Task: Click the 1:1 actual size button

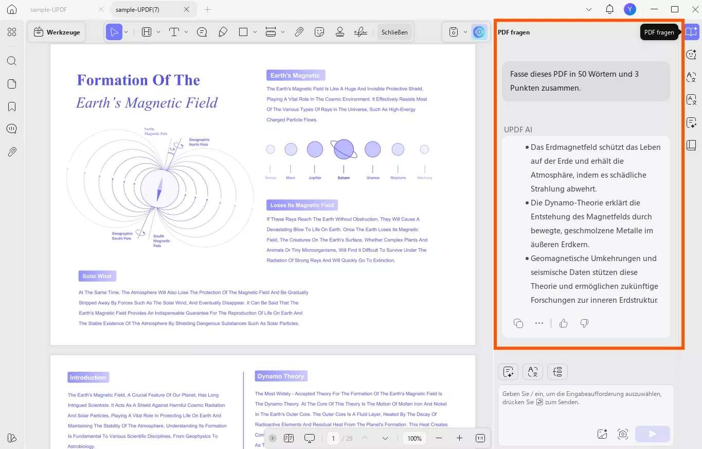Action: 480,438
